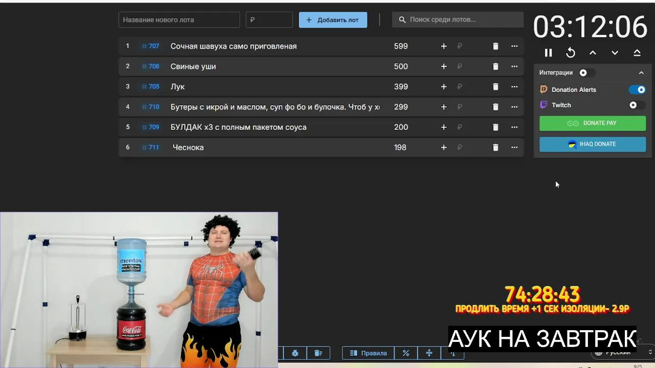Image resolution: width=655 pixels, height=368 pixels.
Task: Focus the Поиск среди лотов search field
Action: (x=458, y=19)
